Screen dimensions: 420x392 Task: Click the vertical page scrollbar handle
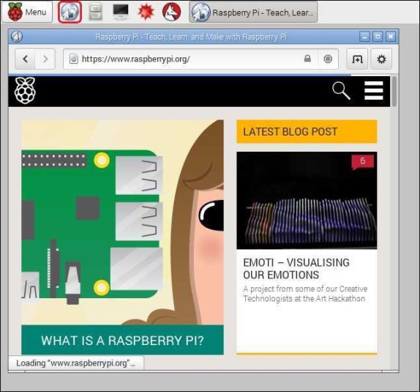coord(394,92)
